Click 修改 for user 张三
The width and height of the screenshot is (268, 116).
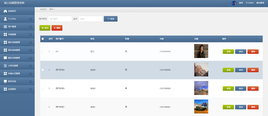241,52
